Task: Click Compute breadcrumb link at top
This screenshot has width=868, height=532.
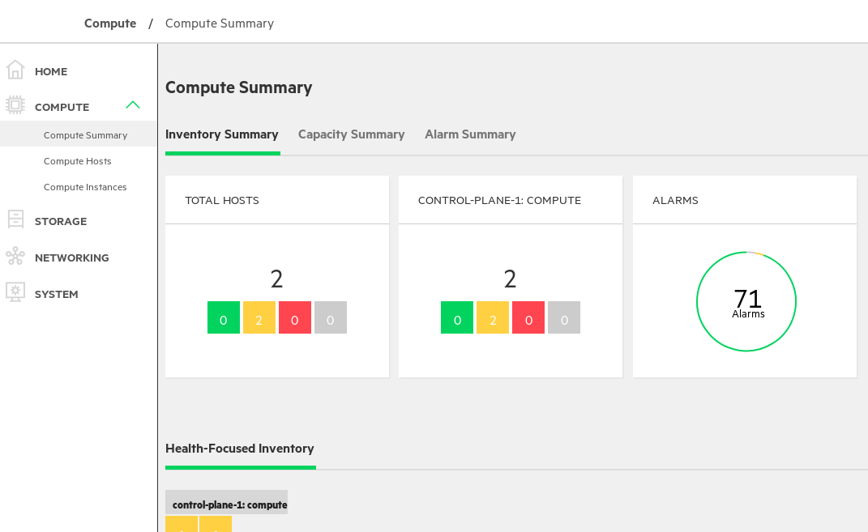Action: point(110,23)
